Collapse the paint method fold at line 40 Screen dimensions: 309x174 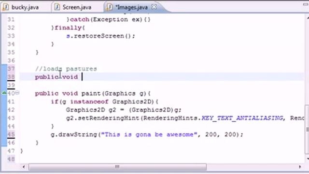(x=17, y=92)
